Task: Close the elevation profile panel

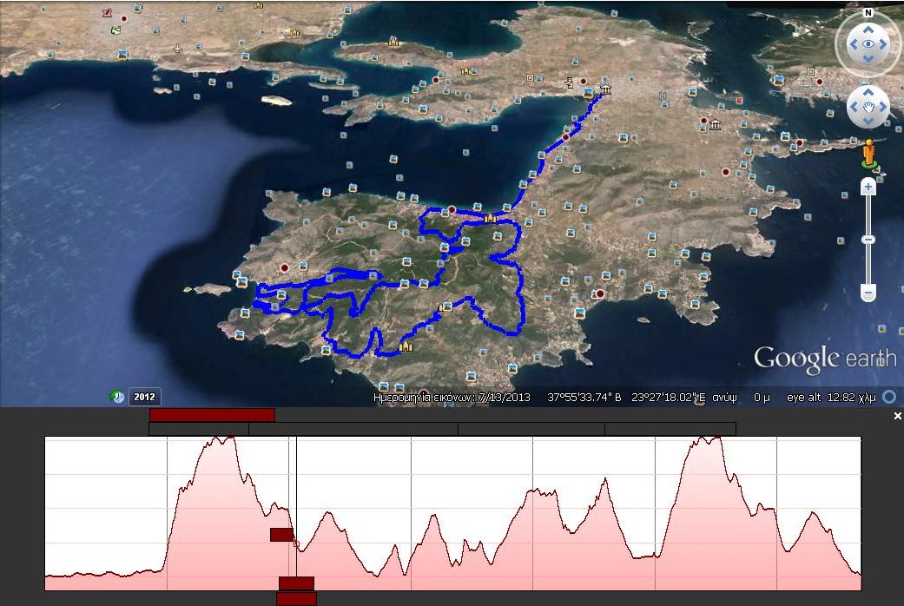Action: pyautogui.click(x=898, y=417)
